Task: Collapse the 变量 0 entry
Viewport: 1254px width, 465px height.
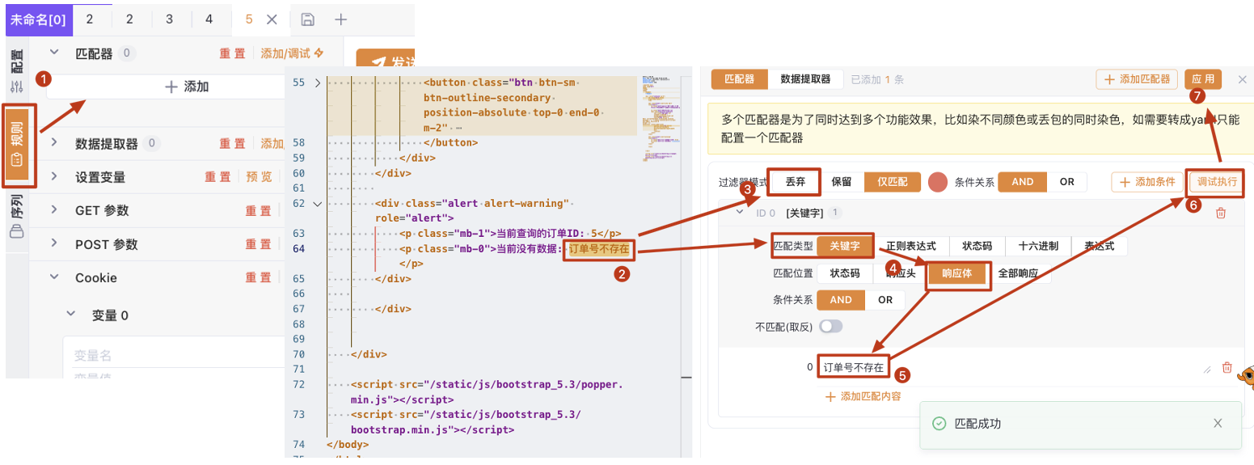Action: [72, 315]
